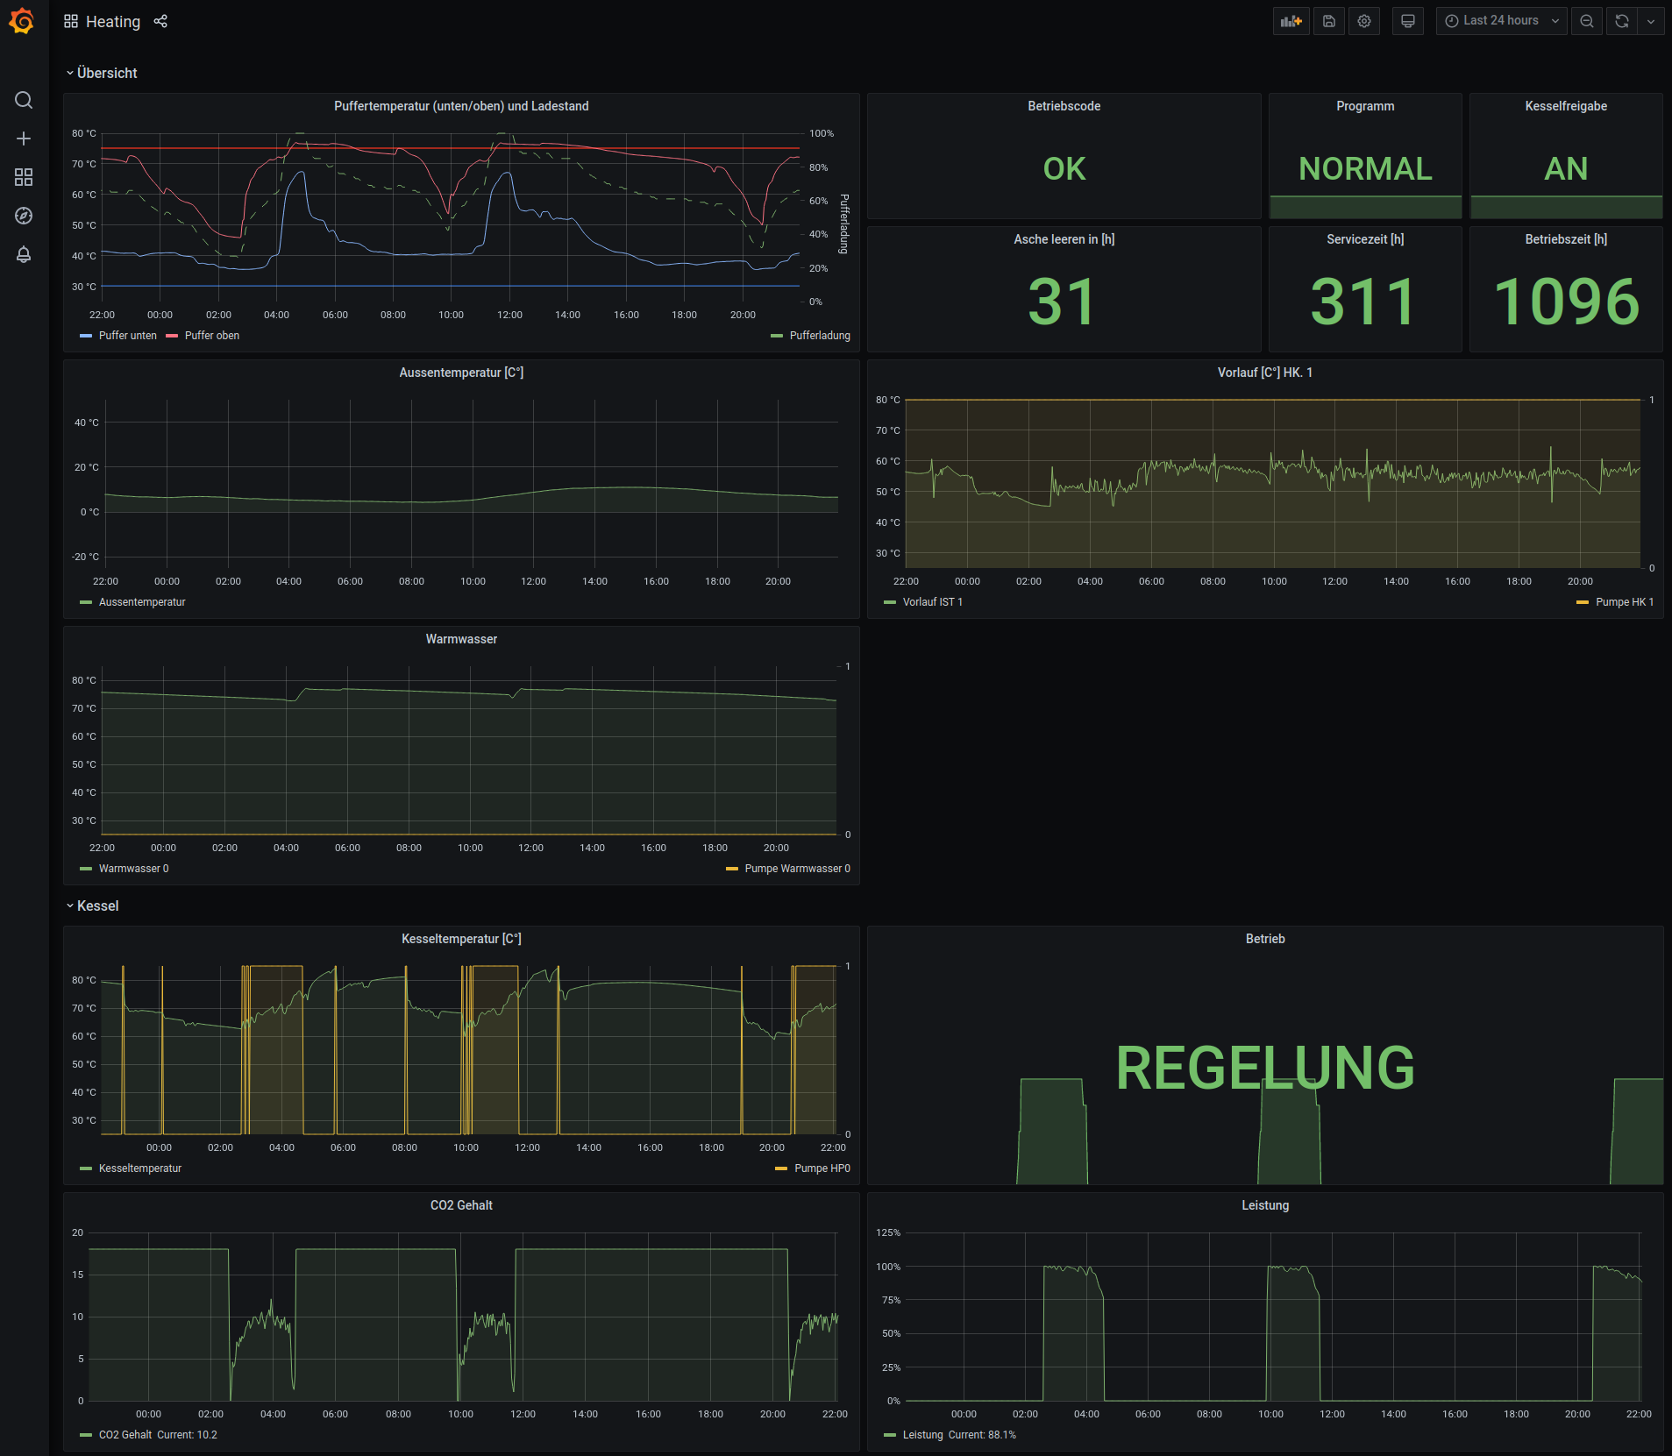Toggle Leistung legend series
This screenshot has height=1456, width=1672.
coord(923,1435)
